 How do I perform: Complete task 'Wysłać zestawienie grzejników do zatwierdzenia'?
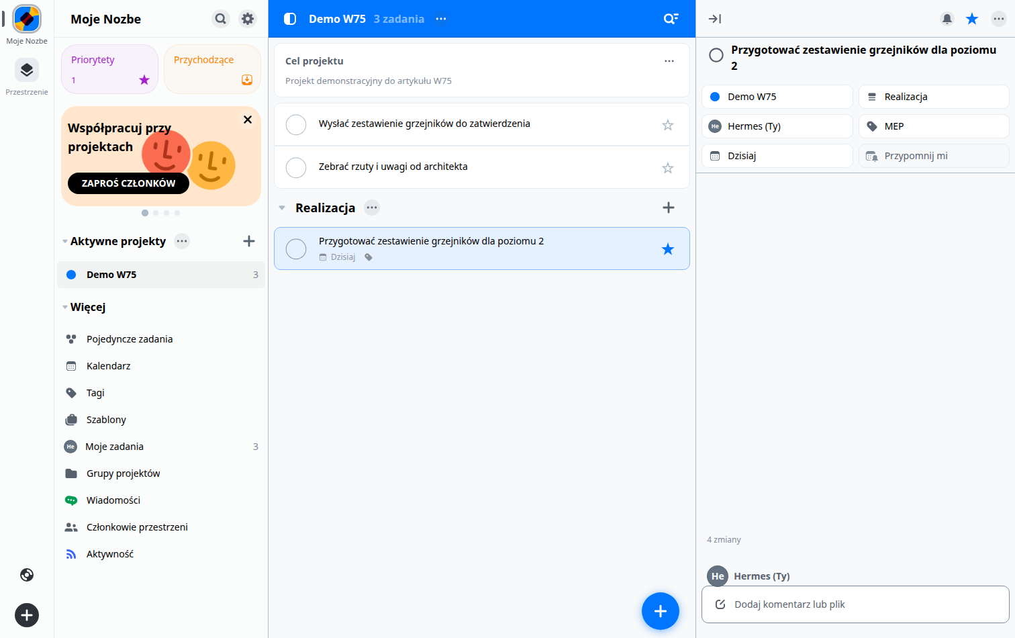click(296, 124)
